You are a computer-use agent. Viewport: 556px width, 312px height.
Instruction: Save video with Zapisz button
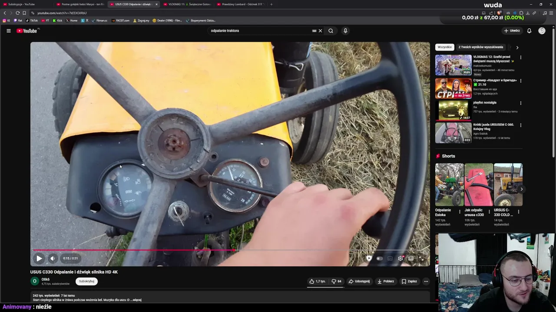(409, 281)
